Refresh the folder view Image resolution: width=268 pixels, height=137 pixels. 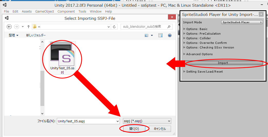point(114,27)
